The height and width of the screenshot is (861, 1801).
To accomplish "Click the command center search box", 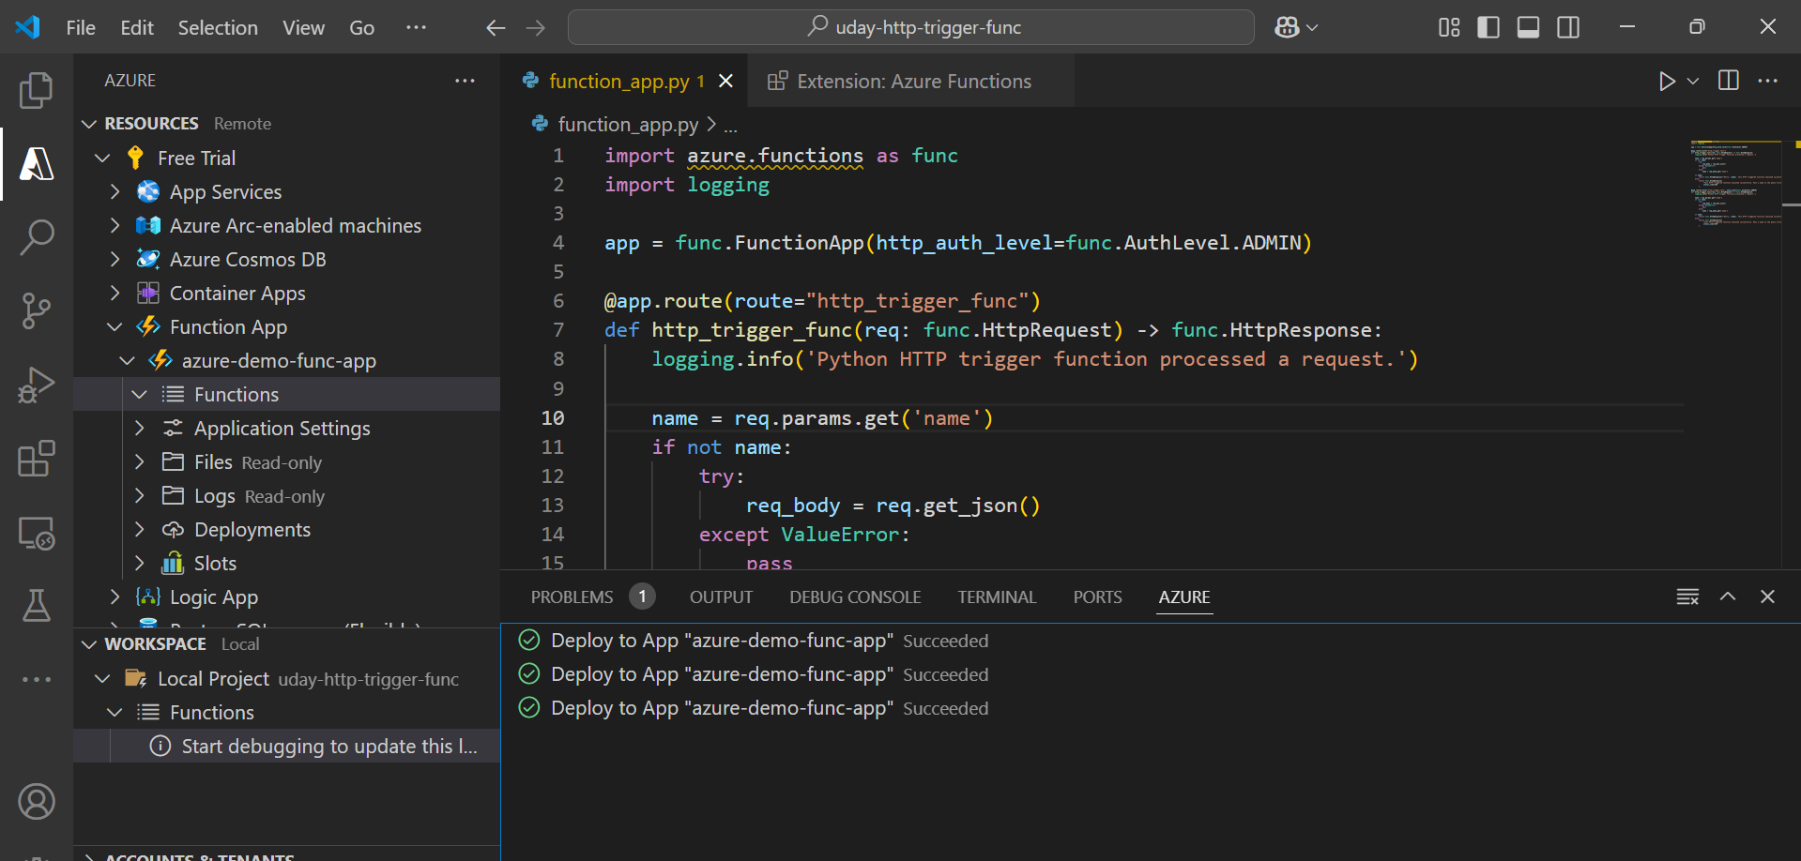I will pos(911,27).
